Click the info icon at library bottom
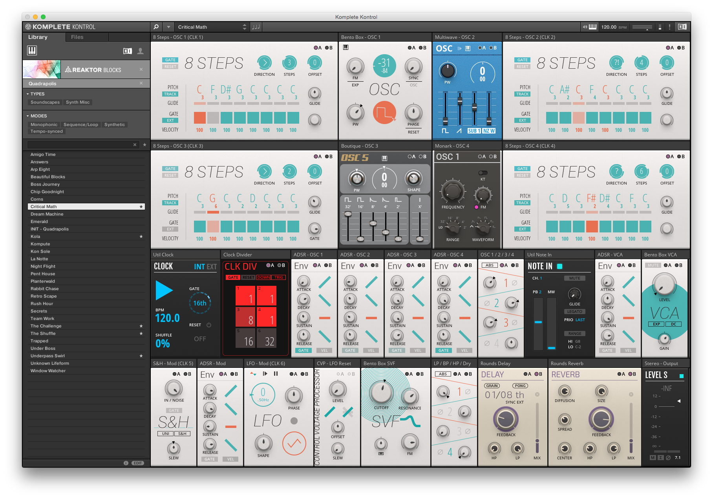This screenshot has height=499, width=713. click(126, 463)
